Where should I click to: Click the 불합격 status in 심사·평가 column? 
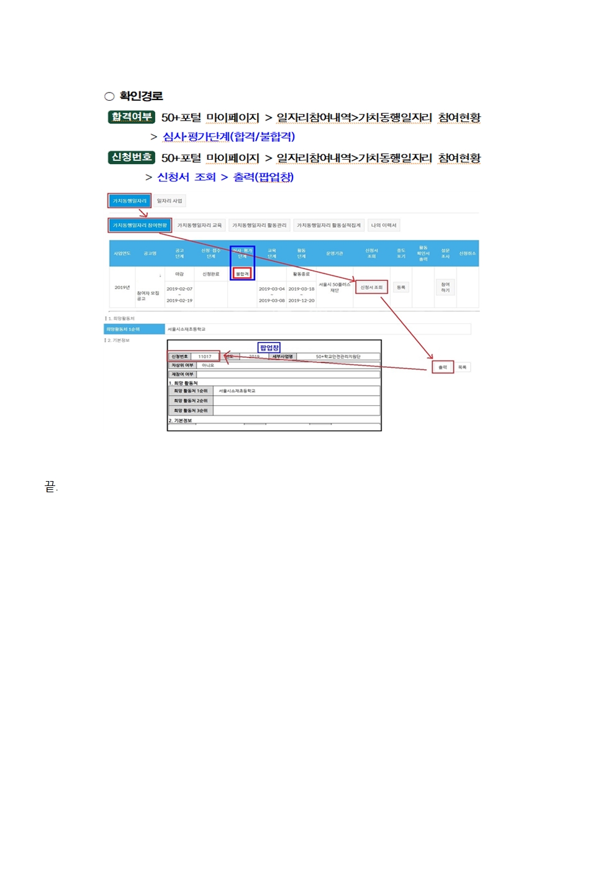pos(242,273)
